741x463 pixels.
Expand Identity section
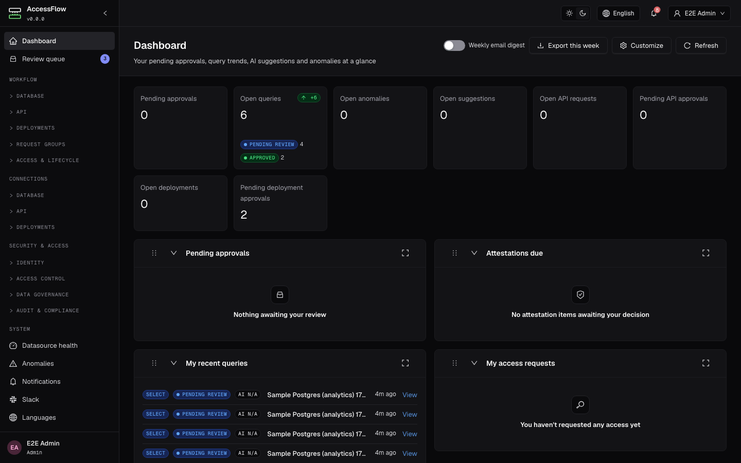59,263
